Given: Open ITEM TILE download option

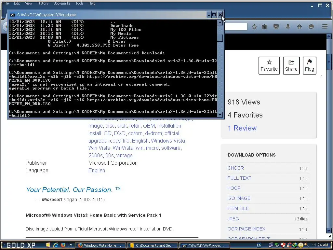Looking at the screenshot, I should tap(238, 209).
